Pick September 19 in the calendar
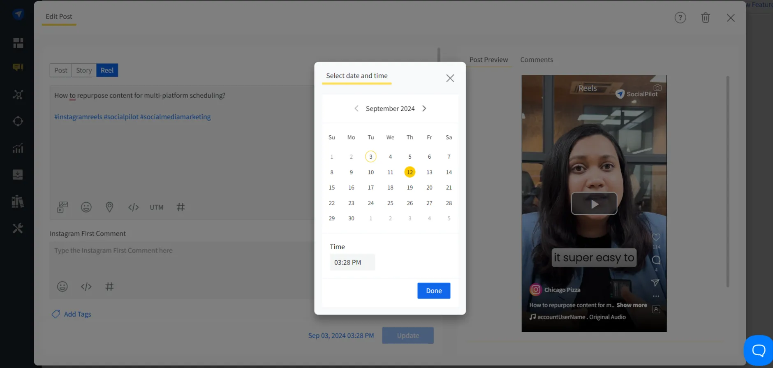Screen dimensions: 773x368 pyautogui.click(x=410, y=187)
